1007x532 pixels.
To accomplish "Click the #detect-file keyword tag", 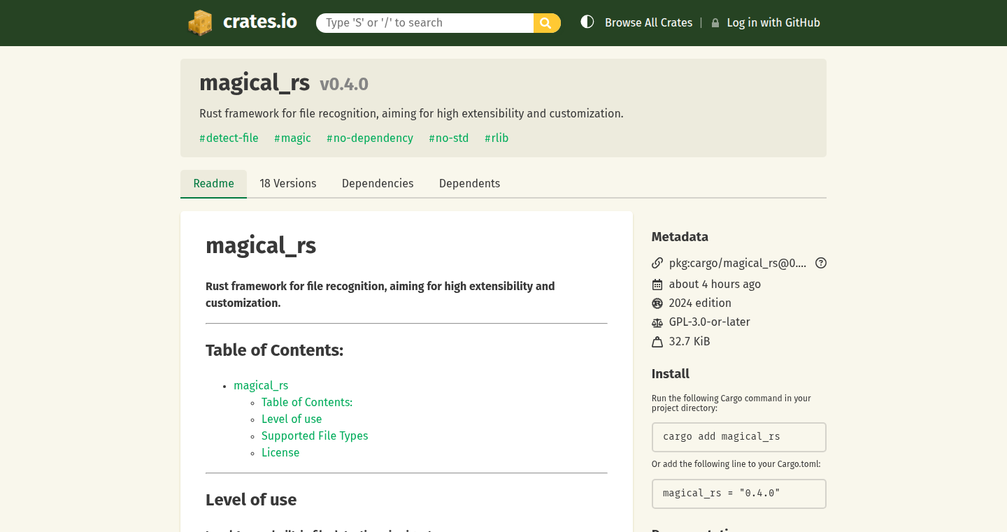I will pos(229,138).
